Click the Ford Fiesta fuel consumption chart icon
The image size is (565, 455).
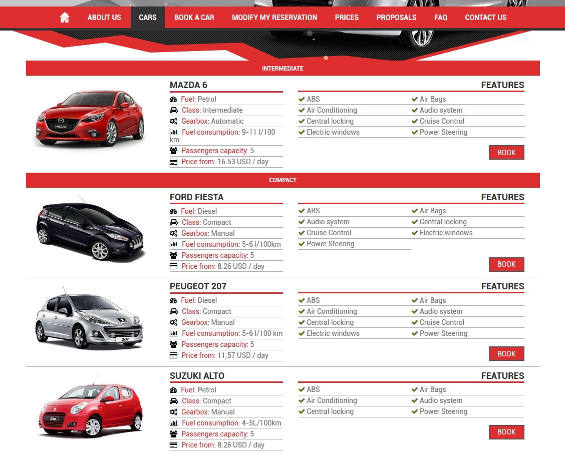click(174, 244)
